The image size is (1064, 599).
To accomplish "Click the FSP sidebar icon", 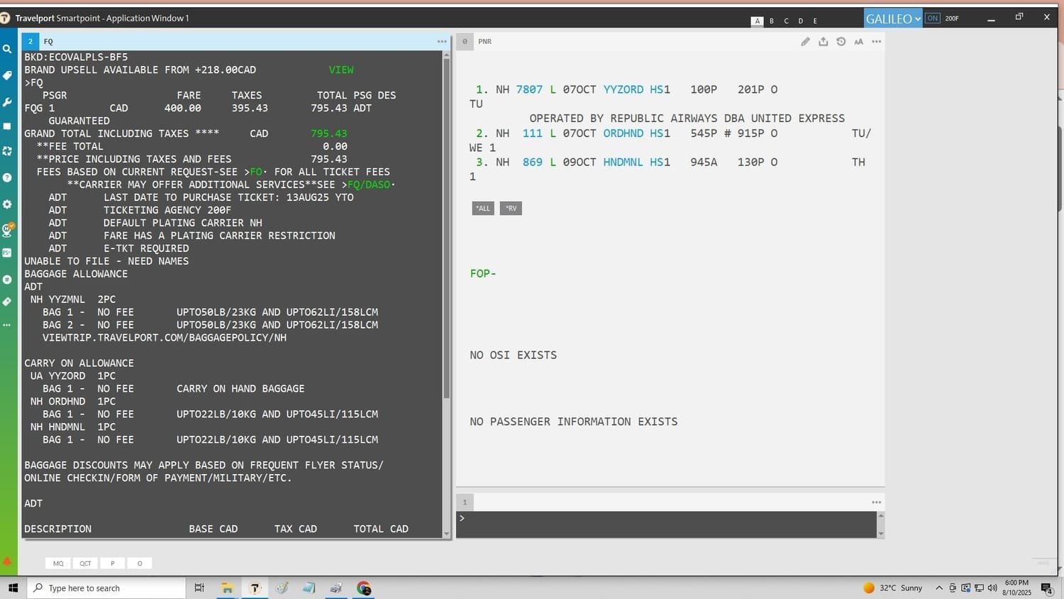I will [x=7, y=253].
